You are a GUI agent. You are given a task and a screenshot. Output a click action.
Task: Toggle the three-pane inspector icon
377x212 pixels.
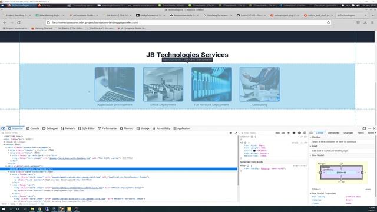point(311,133)
